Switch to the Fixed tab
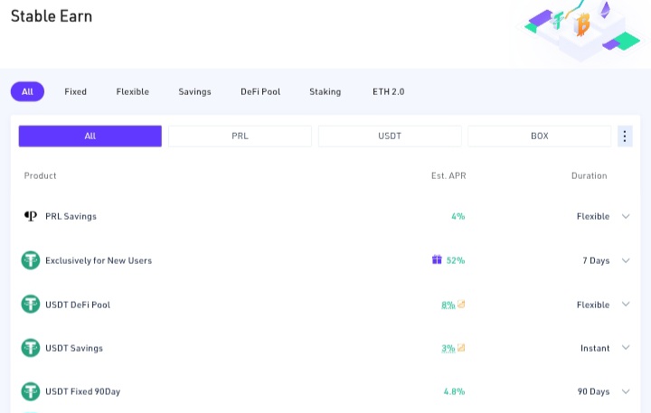Image resolution: width=651 pixels, height=413 pixels. click(76, 92)
